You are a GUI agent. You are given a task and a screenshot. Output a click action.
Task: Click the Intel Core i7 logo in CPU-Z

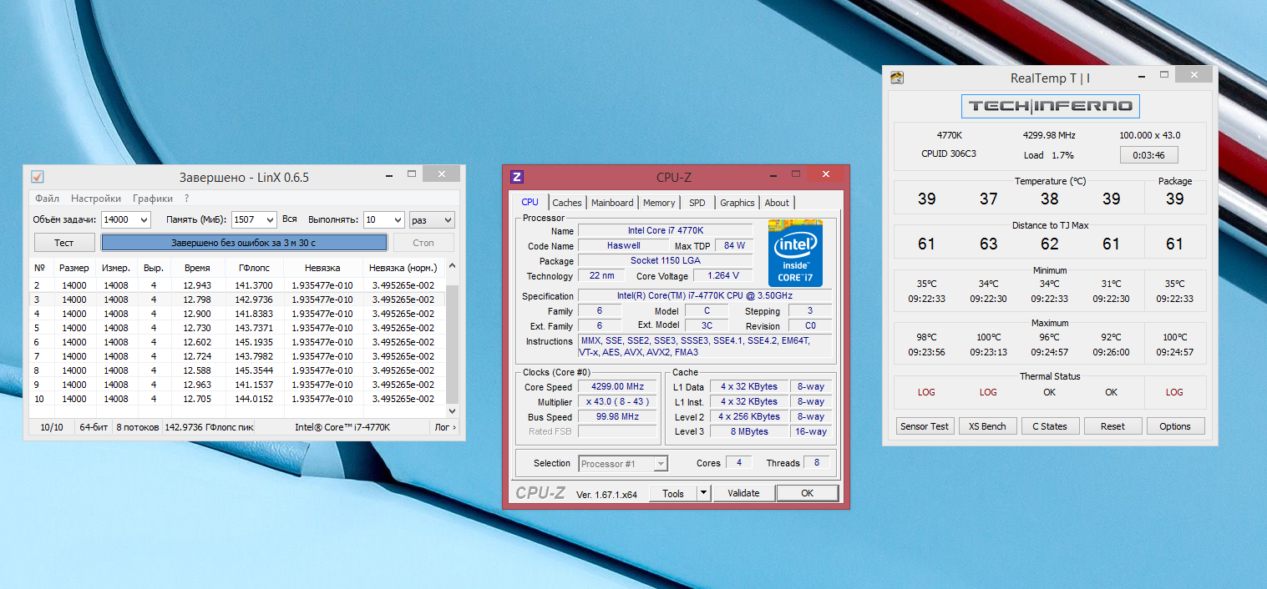[796, 253]
